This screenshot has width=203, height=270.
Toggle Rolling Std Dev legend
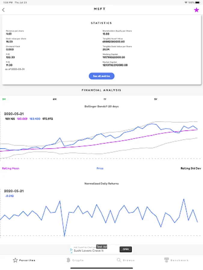191,169
